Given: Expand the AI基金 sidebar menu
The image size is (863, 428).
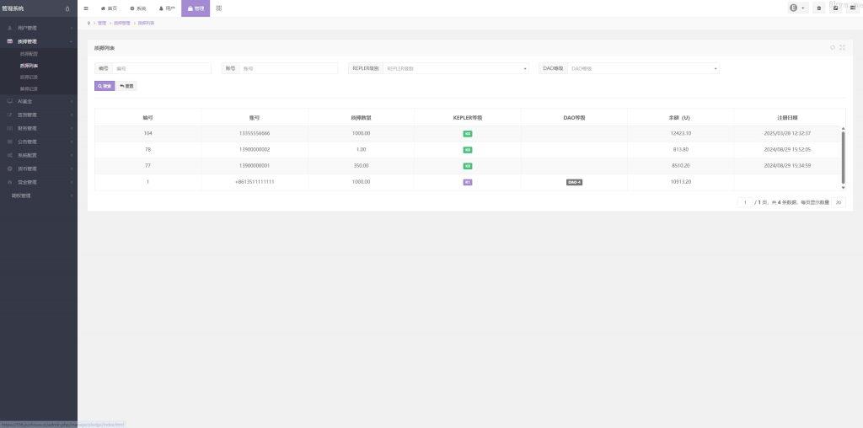Looking at the screenshot, I should click(38, 101).
